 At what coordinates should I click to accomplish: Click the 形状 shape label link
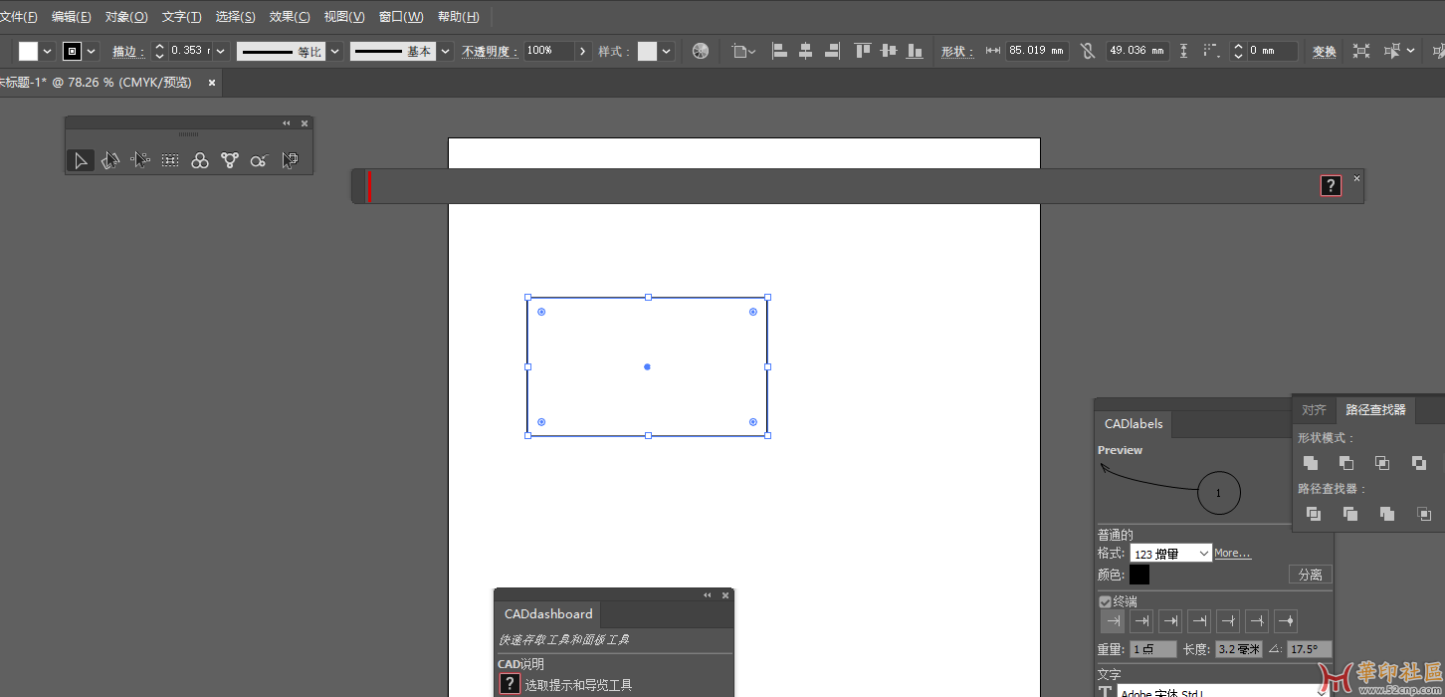tap(957, 52)
